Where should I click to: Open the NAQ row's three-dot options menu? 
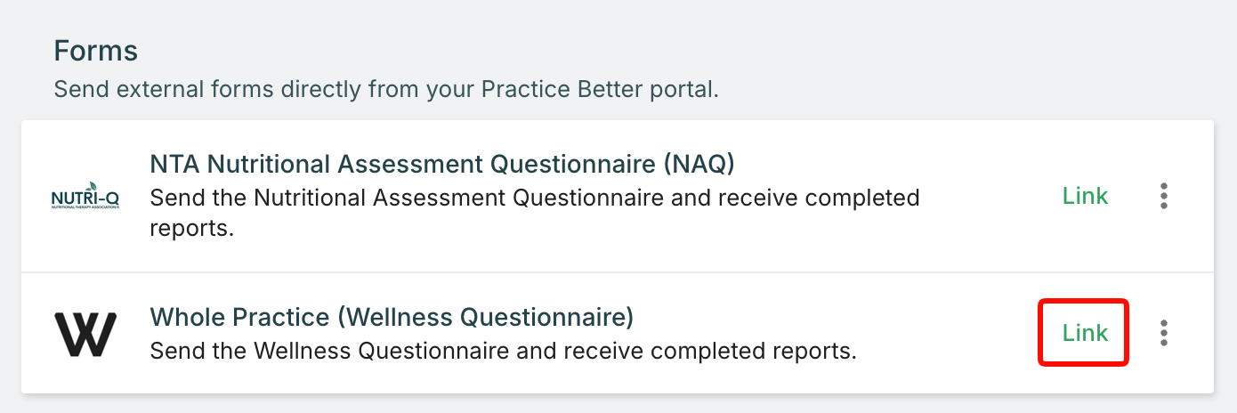point(1164,196)
